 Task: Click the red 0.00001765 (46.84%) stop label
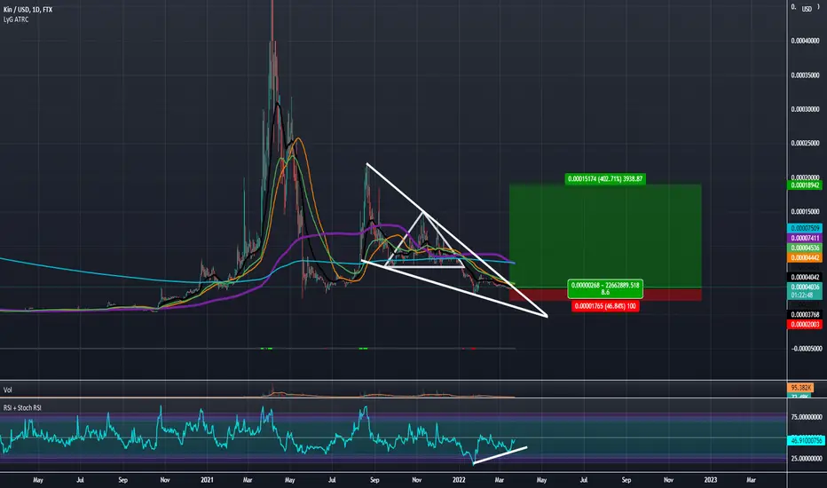(605, 306)
